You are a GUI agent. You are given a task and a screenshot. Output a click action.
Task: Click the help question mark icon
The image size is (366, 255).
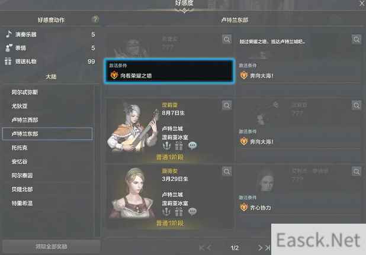coord(95,19)
